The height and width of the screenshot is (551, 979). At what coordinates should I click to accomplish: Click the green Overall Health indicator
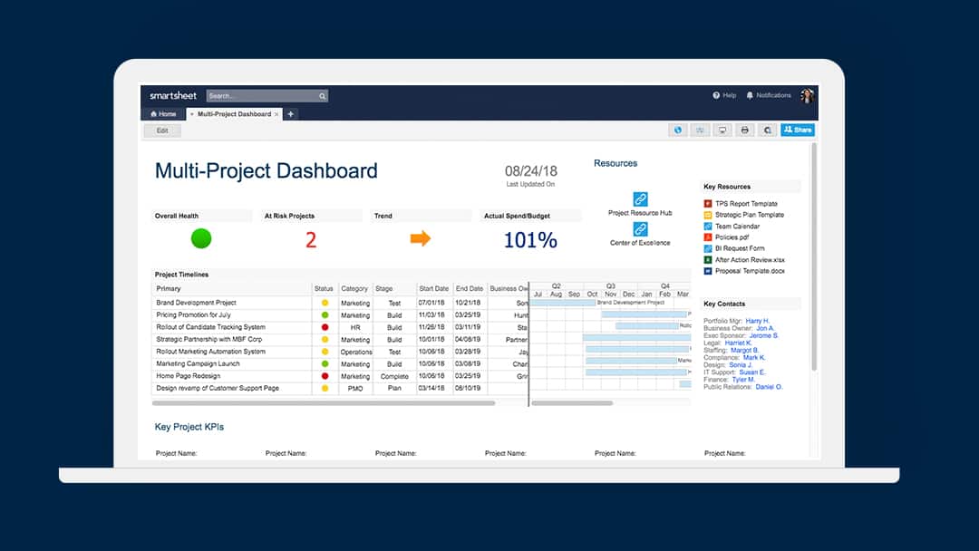pyautogui.click(x=201, y=238)
